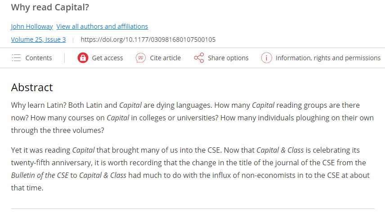The height and width of the screenshot is (212, 385).
Task: Open Volume 25, Issue 3 link
Action: click(38, 40)
